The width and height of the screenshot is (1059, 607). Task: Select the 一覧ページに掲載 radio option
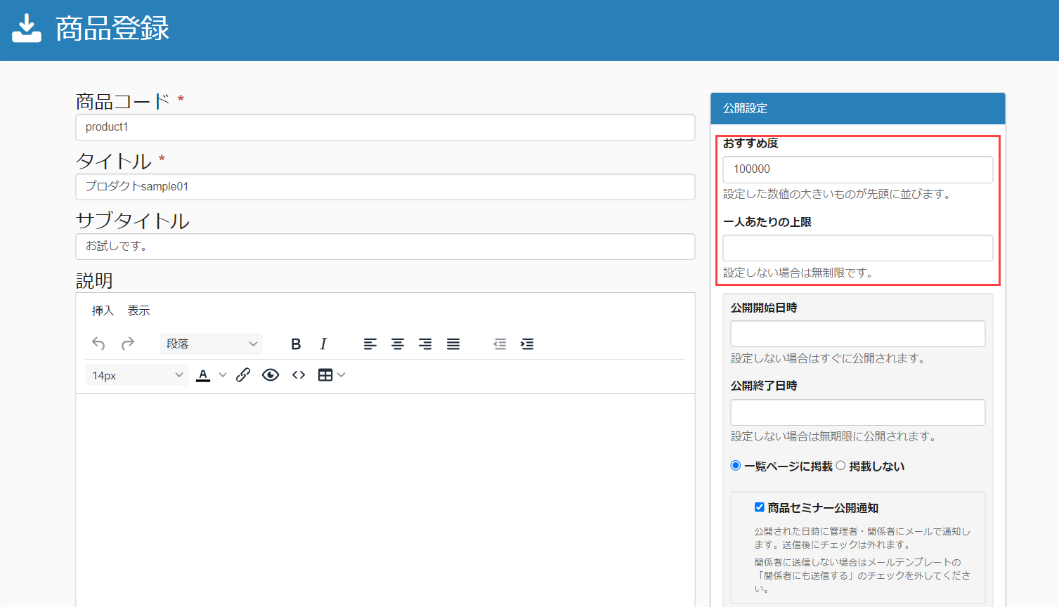coord(736,466)
